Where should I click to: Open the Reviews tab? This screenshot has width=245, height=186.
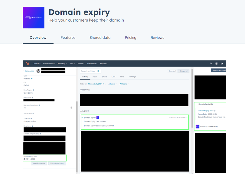pos(157,38)
